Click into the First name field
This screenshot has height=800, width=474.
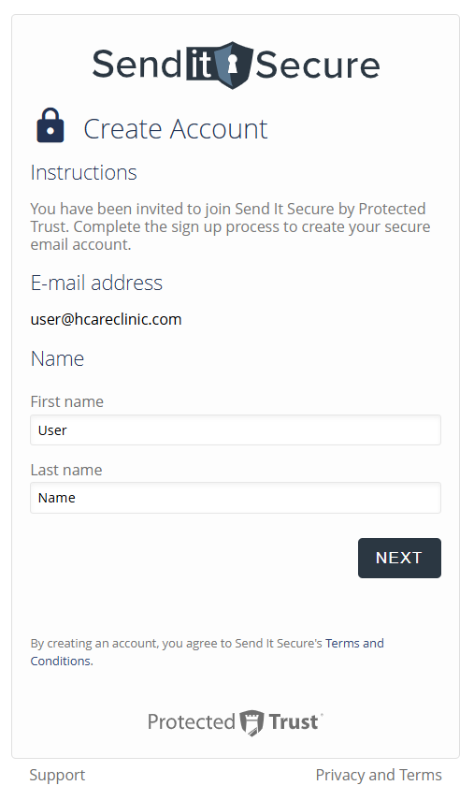click(x=236, y=430)
